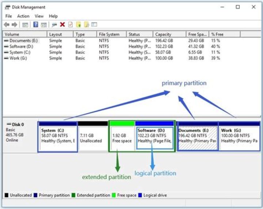This screenshot has height=209, width=263.
Task: Select the System (C:) partition block
Action: 58,137
